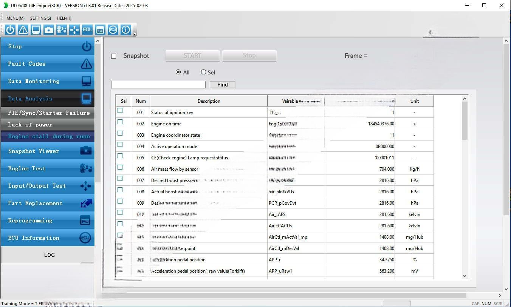Click the ECU toolbar icon
Image resolution: width=511 pixels, height=307 pixels.
pyautogui.click(x=113, y=30)
